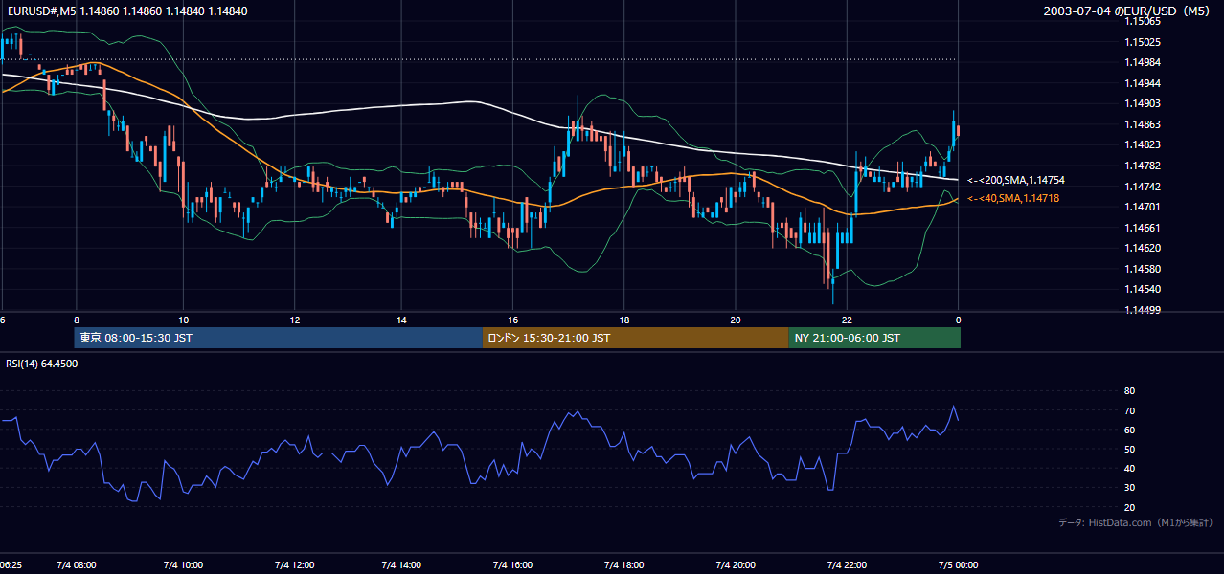Select hour marker 12 under the price chart
This screenshot has width=1224, height=574.
click(x=294, y=320)
